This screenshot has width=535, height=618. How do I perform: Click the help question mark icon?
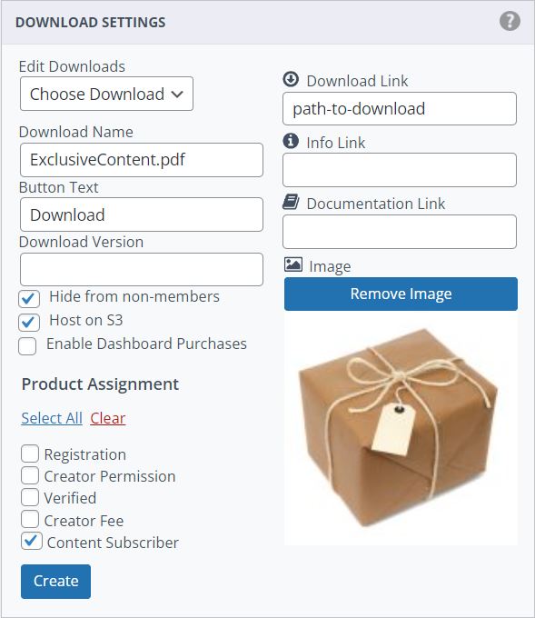[x=510, y=21]
